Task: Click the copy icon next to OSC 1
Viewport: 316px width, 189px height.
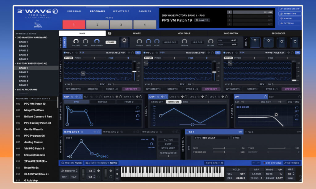Action: point(77,53)
